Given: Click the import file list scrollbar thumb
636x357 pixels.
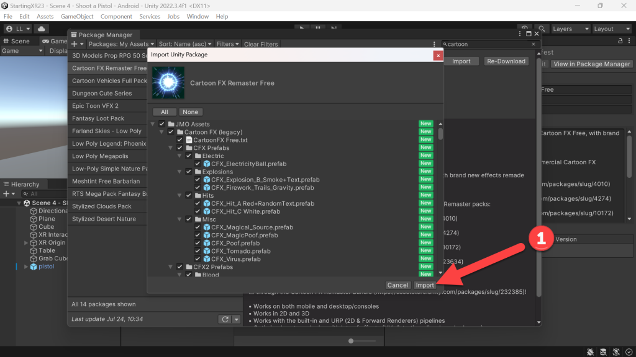Looking at the screenshot, I should [x=440, y=134].
